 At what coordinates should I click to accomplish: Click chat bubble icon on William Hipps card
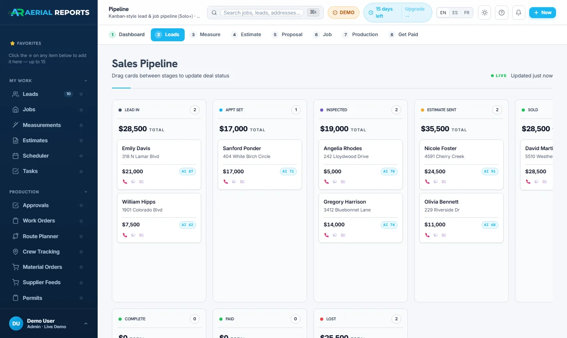(x=133, y=235)
